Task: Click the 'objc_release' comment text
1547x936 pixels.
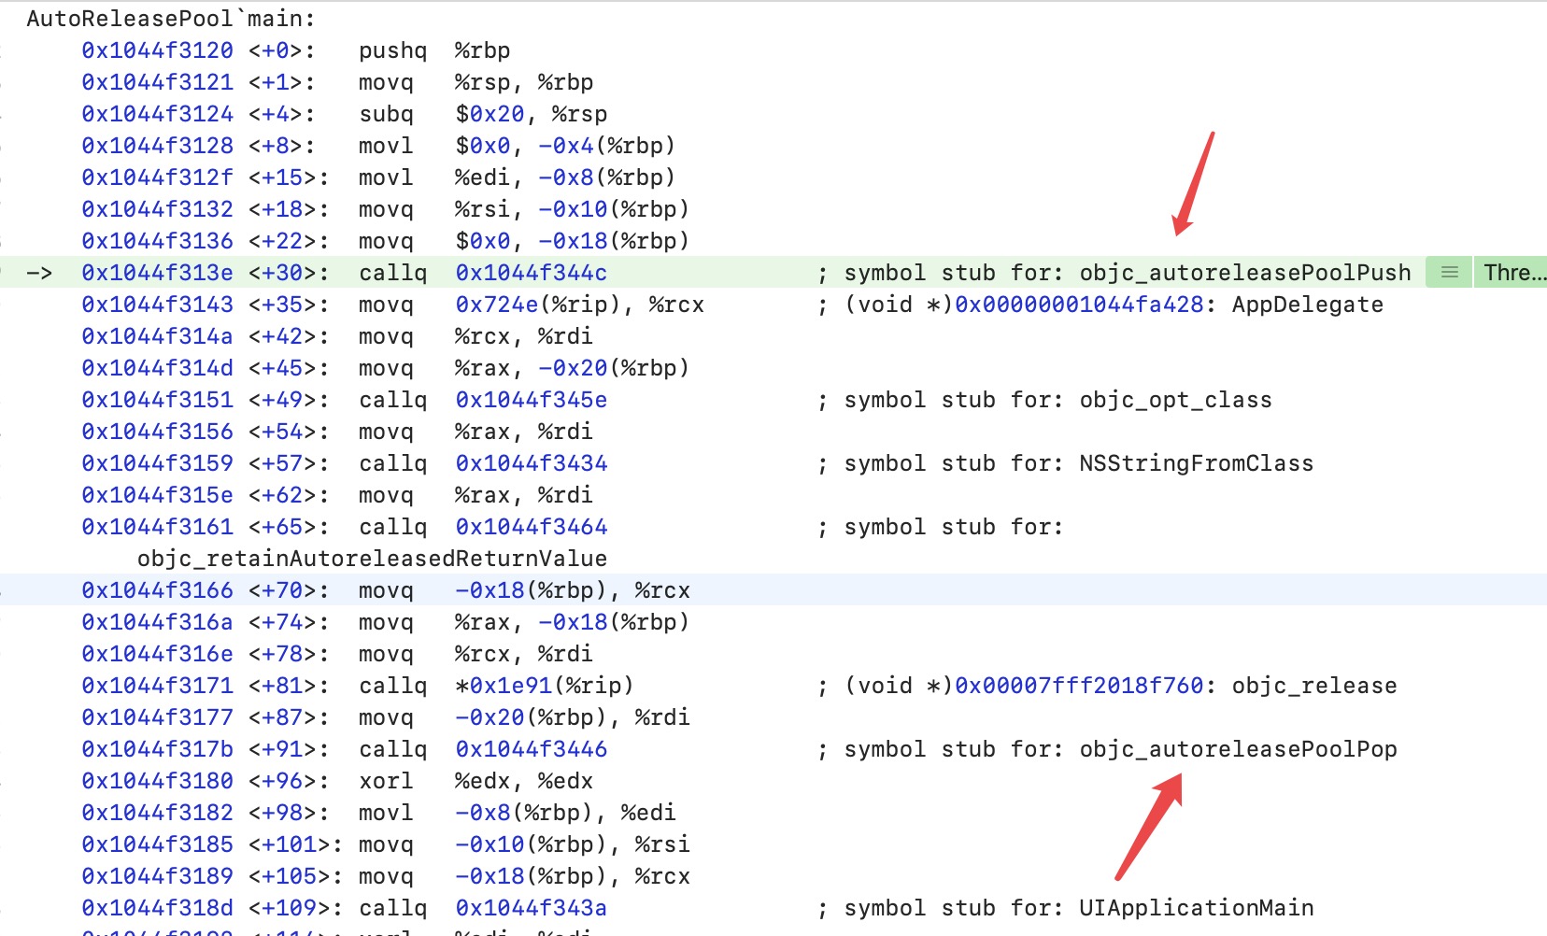Action: [x=1314, y=686]
